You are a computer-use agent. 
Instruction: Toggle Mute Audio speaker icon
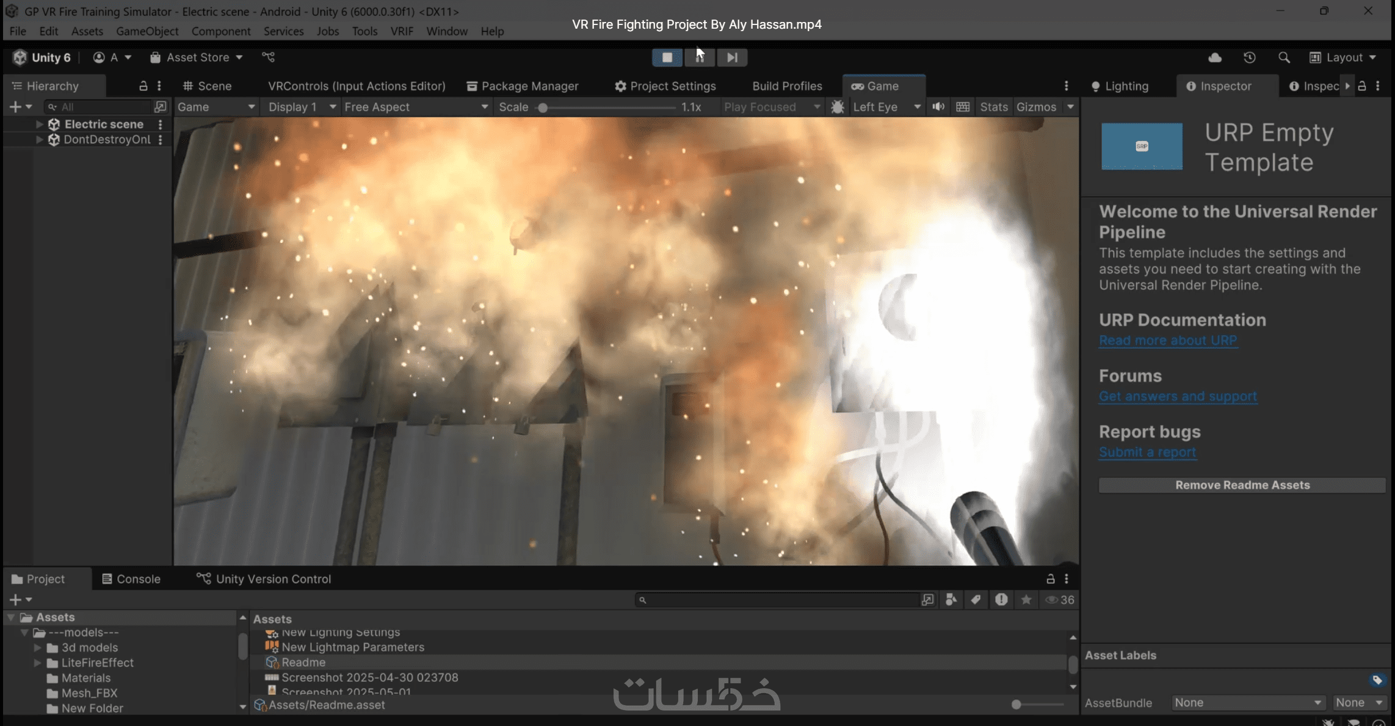point(938,107)
